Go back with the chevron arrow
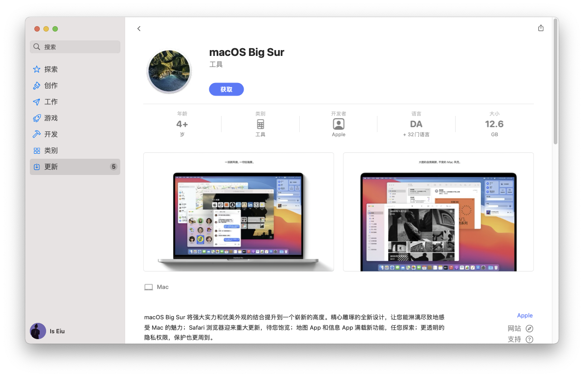Viewport: 584px width, 377px height. 139,29
